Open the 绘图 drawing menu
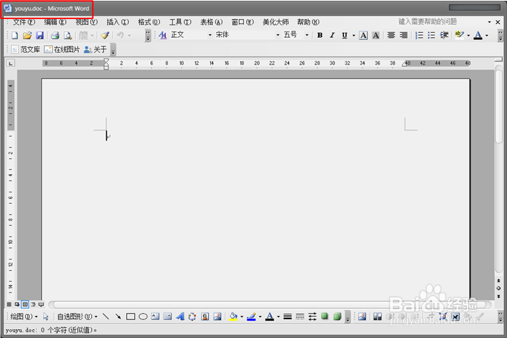 [23, 316]
